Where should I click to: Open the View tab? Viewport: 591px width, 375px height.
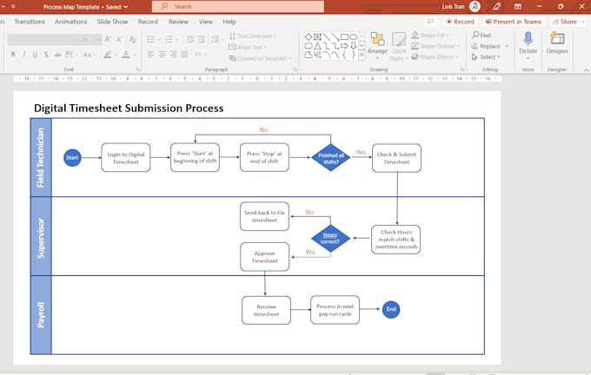click(205, 22)
